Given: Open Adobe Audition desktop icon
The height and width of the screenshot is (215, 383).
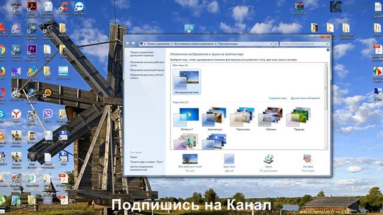Looking at the screenshot, I should coord(16,50).
